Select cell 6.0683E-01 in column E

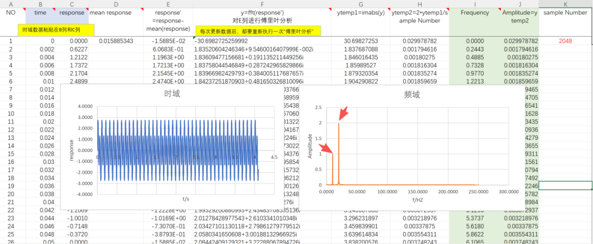169,49
